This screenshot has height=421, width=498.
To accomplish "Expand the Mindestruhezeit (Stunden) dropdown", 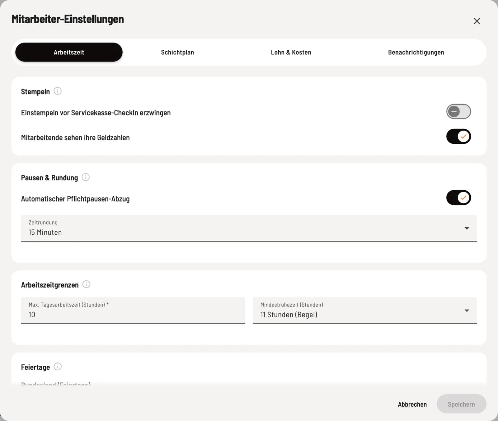I will coord(365,311).
